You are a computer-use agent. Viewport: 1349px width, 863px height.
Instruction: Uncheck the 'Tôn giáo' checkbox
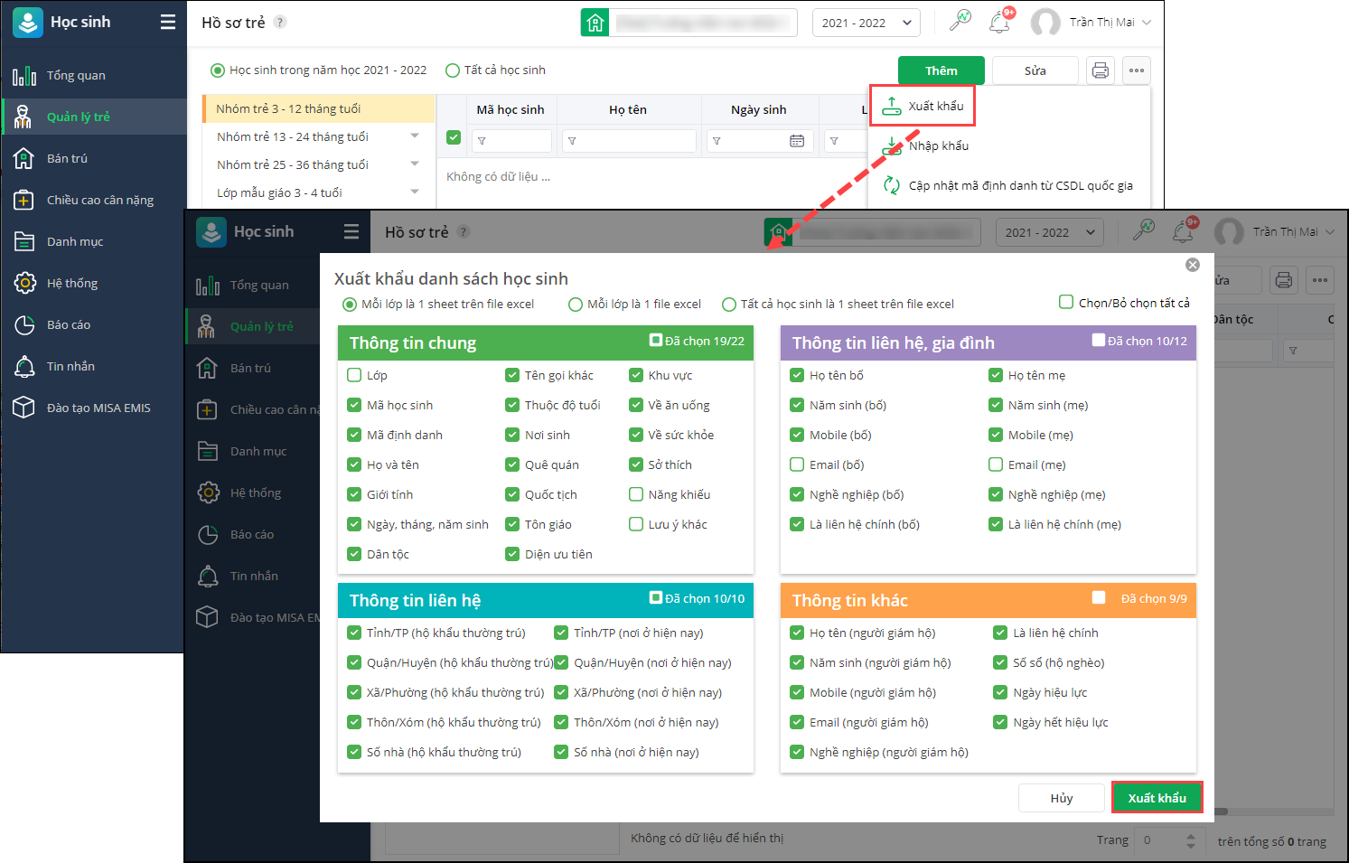(512, 524)
